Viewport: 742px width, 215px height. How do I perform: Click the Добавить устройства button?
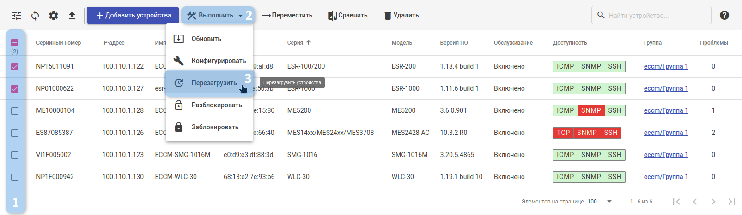coord(133,16)
